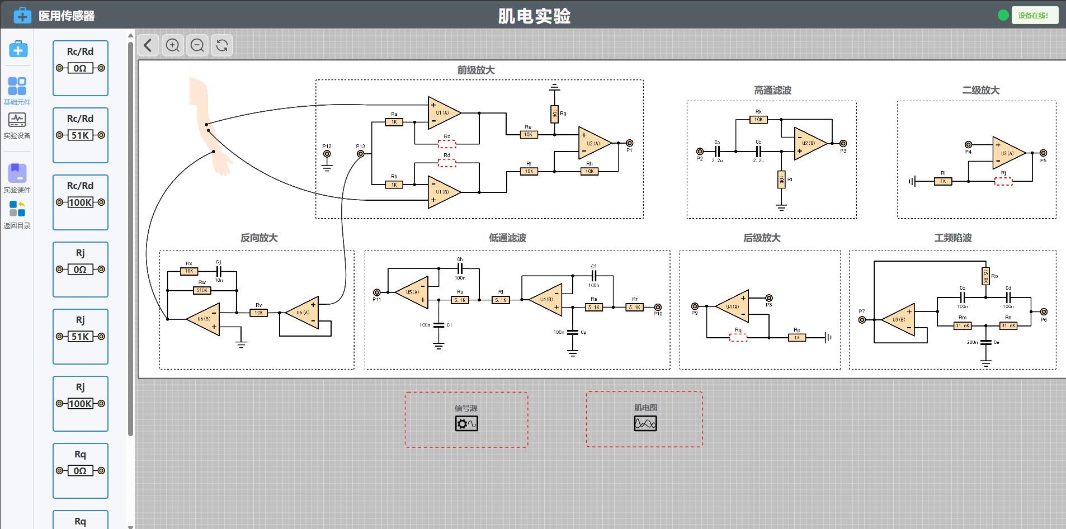
Task: Click terminal P11 of low-pass filter input
Action: tap(377, 292)
